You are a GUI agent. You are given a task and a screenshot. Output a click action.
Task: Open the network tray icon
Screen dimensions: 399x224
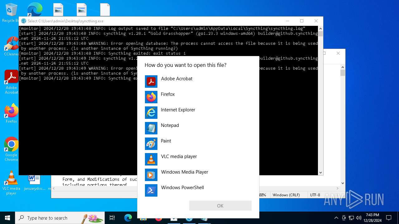pyautogui.click(x=351, y=218)
